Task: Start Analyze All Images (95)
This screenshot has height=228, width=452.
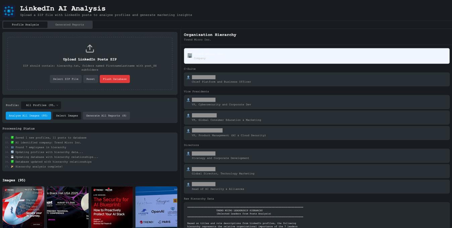Action: click(x=28, y=116)
